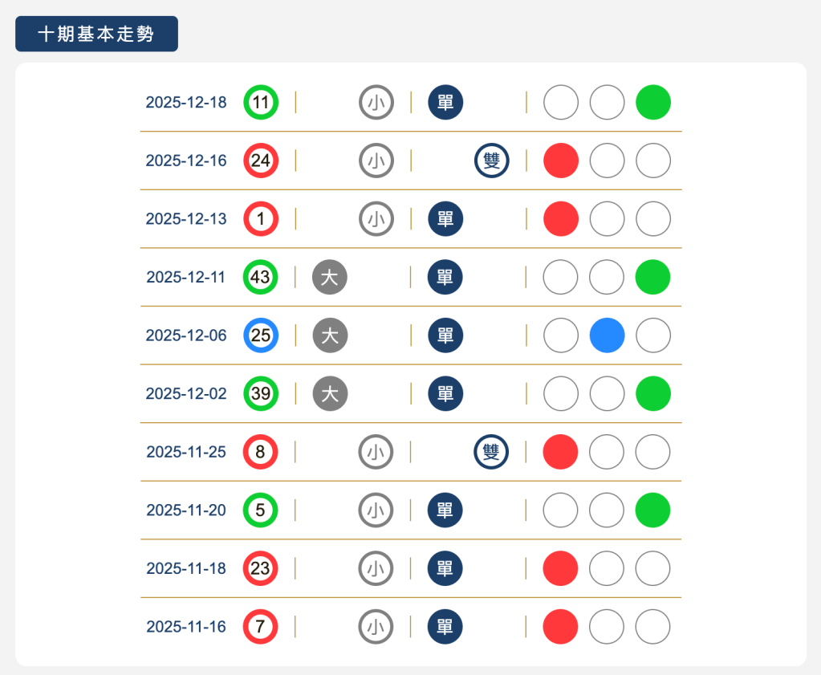This screenshot has width=821, height=675.
Task: Click the red number 24 ball
Action: [261, 161]
